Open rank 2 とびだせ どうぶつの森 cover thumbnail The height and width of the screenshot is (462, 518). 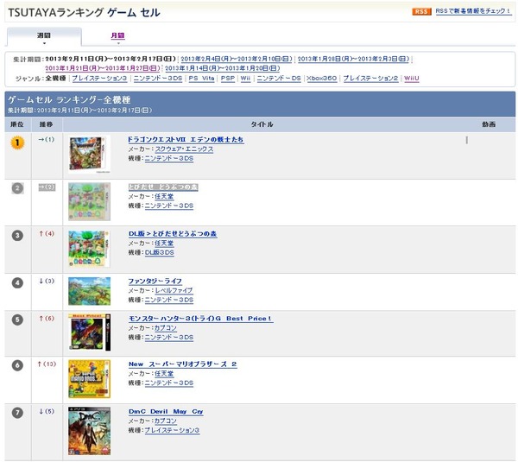tap(89, 201)
